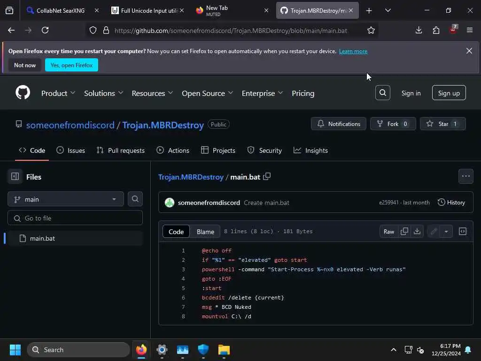This screenshot has height=361, width=481.
Task: Select the repository Code tab
Action: pos(32,150)
